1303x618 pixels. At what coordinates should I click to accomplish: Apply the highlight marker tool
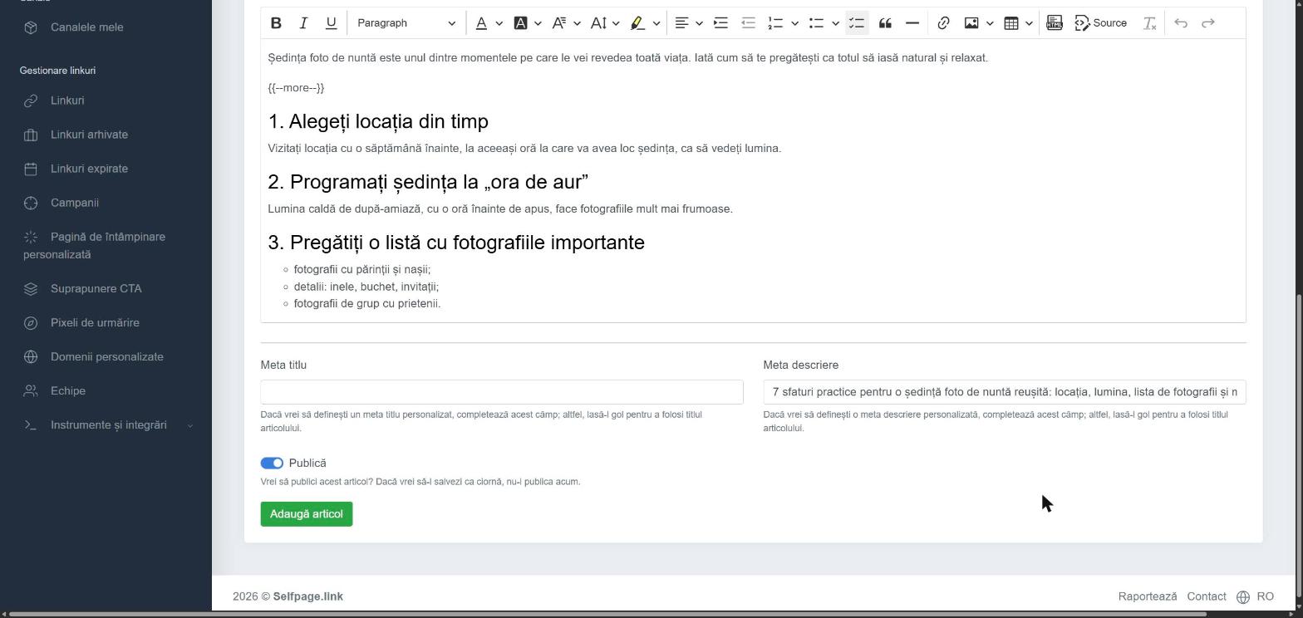pos(637,23)
